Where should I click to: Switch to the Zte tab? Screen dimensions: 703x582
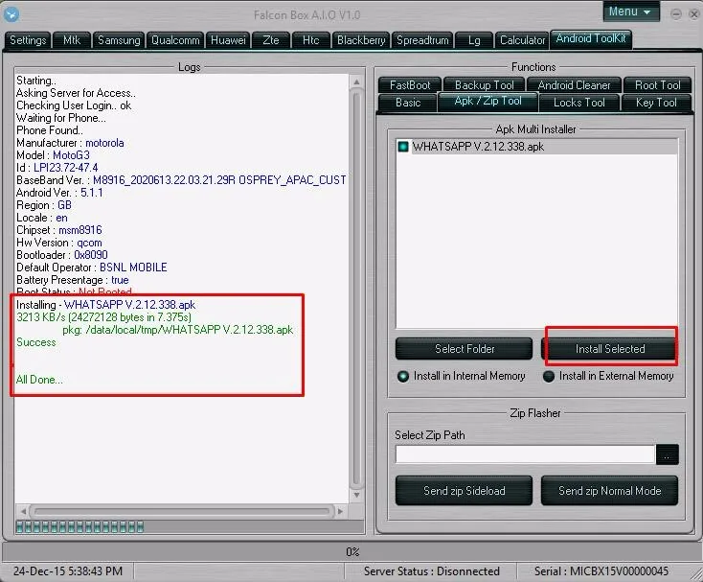271,40
